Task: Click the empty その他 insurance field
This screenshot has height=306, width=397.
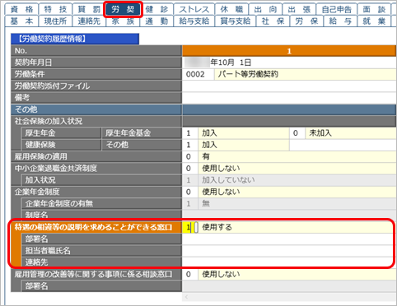Action: pyautogui.click(x=343, y=145)
